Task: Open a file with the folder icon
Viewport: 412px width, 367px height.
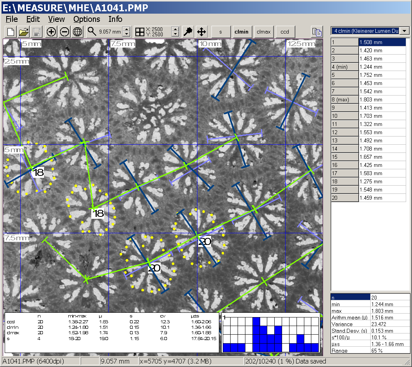Action: point(24,32)
